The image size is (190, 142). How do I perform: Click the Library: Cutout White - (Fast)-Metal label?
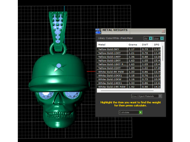click(115, 38)
